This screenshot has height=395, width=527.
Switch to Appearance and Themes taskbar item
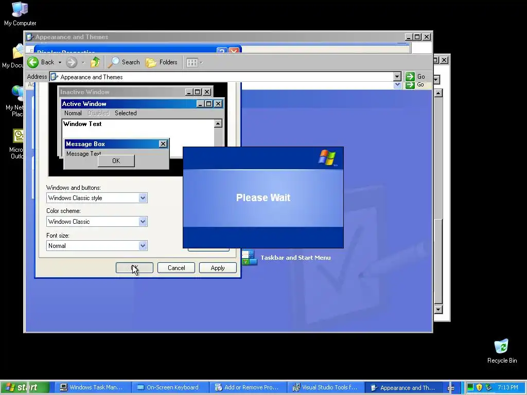403,387
